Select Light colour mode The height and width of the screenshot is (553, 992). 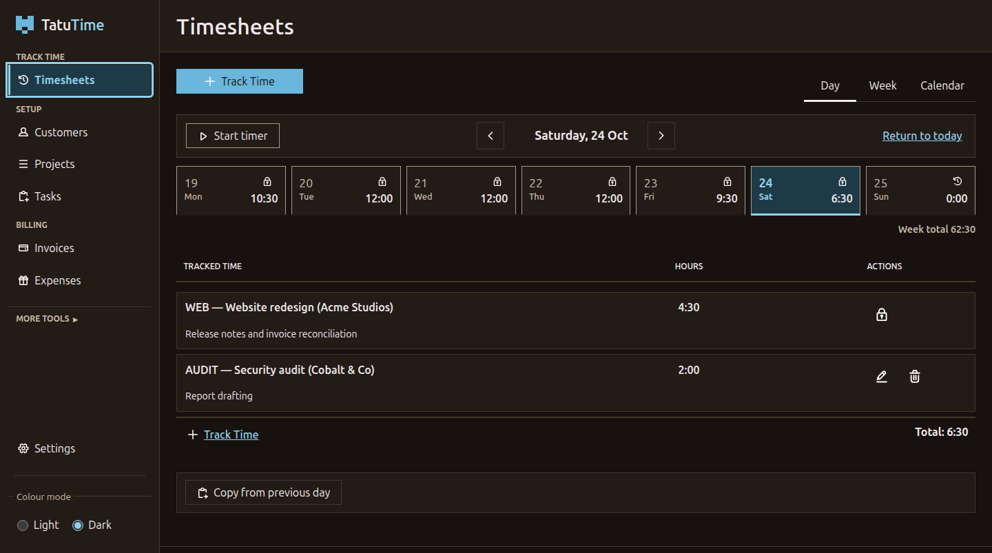coord(23,525)
